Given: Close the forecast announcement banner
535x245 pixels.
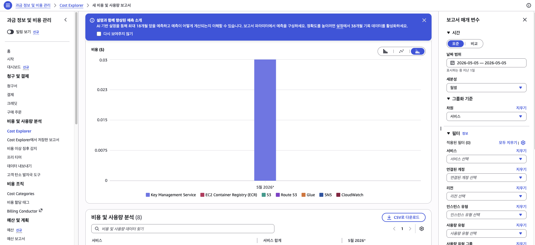Looking at the screenshot, I should pos(424,20).
